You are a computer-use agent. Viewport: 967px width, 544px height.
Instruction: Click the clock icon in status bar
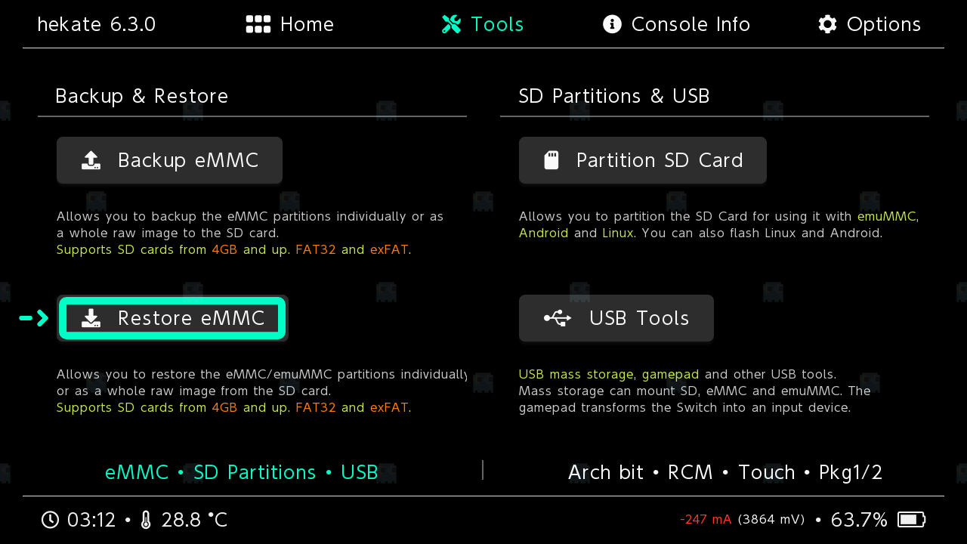(50, 520)
